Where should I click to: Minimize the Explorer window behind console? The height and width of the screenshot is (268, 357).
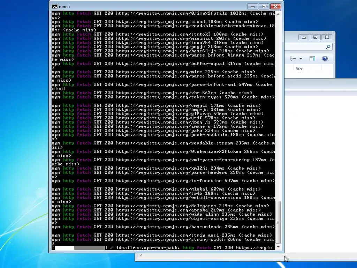304,37
